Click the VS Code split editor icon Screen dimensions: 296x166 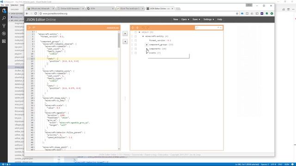(288, 9)
